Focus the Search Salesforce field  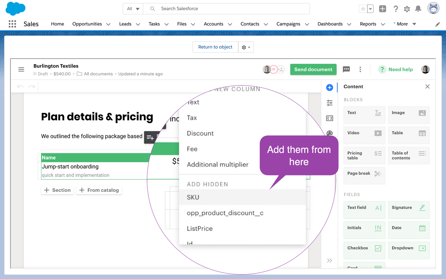point(226,9)
